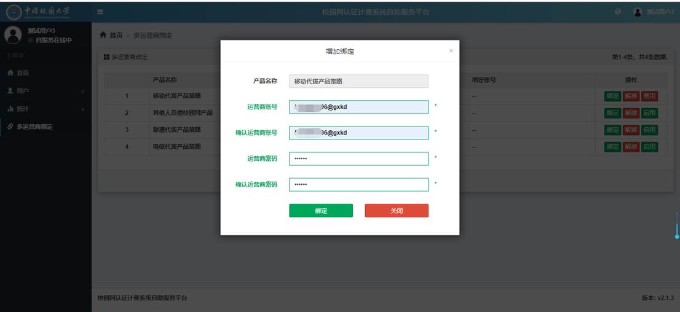Screen dimensions: 680x312
Task: Click 绑定 in the 电信代拨产品策略 row
Action: [612, 147]
